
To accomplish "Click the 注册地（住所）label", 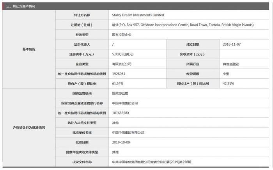I will [x=82, y=25].
